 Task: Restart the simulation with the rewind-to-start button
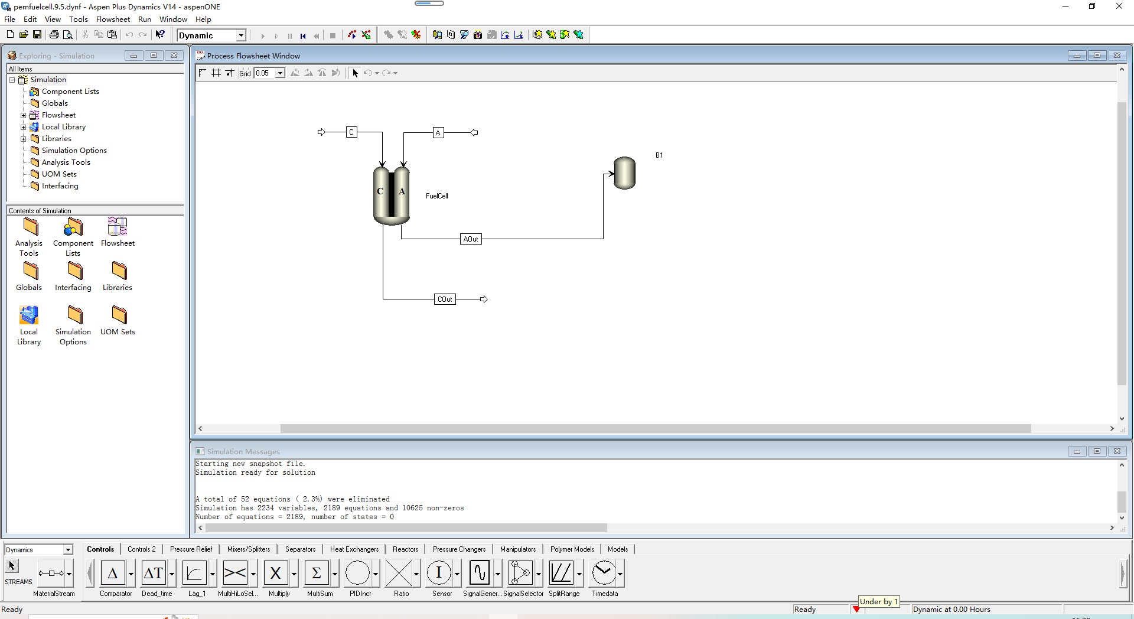click(303, 36)
